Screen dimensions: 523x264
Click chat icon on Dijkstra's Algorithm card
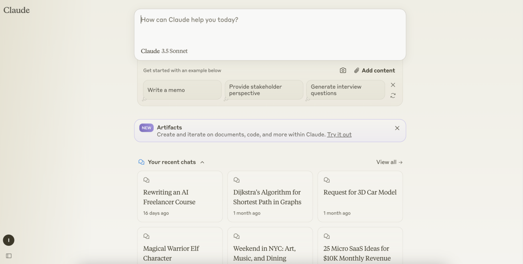pos(237,180)
